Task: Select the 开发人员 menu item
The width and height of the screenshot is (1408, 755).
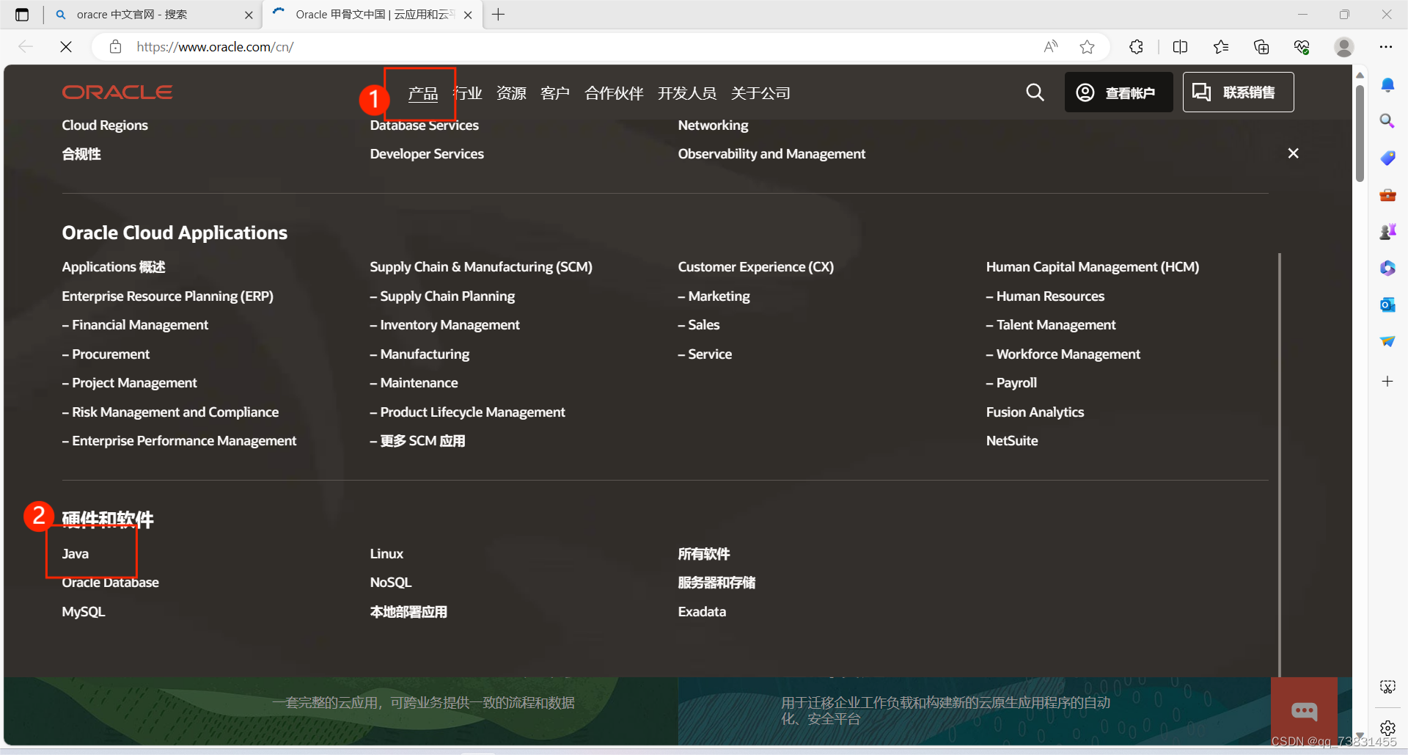Action: [687, 92]
